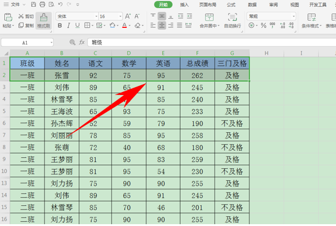Toggle vertical middle alignment
Screen dimensions: 336x226
(162, 16)
